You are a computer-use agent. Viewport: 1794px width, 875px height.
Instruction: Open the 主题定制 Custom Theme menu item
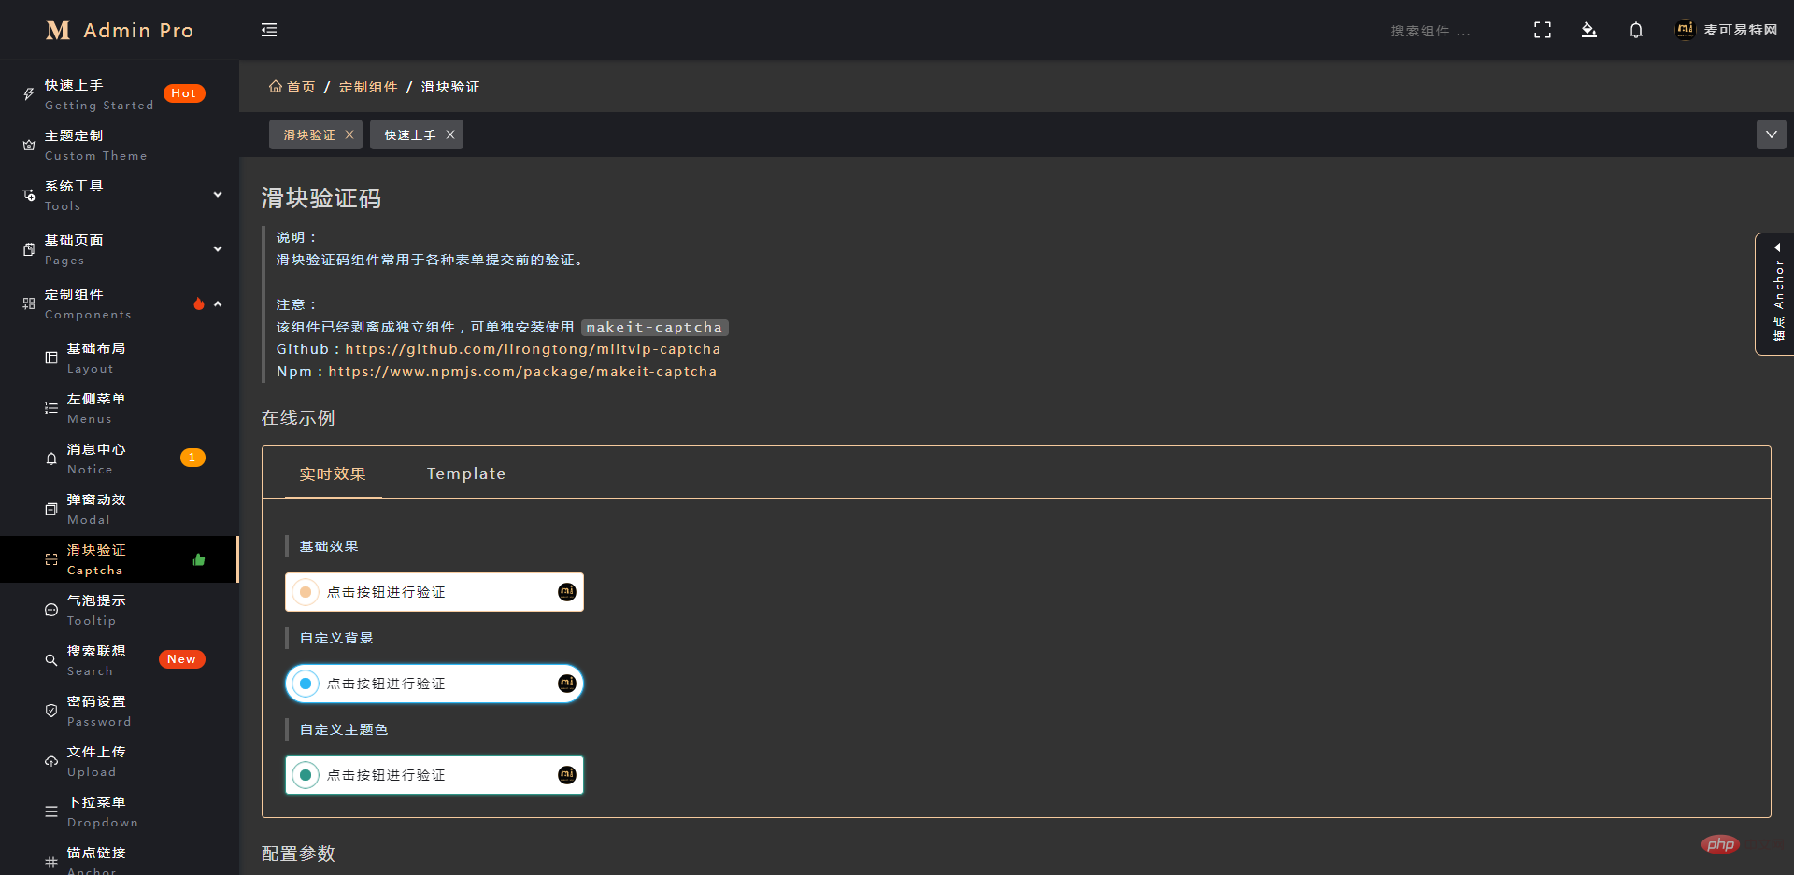120,145
